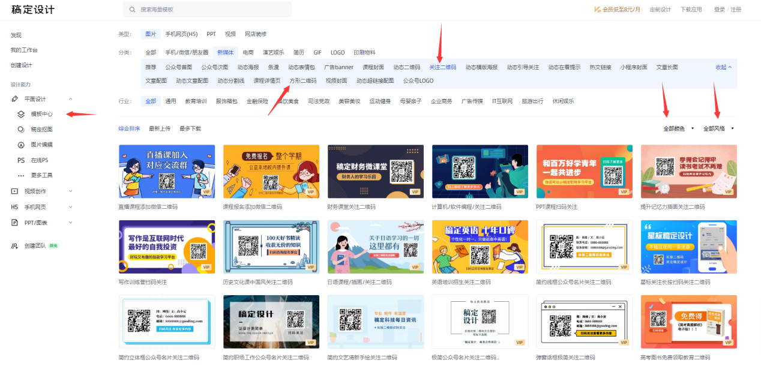Image resolution: width=761 pixels, height=366 pixels.
Task: Click the 手机网页 H5 icon
Action: (x=15, y=207)
